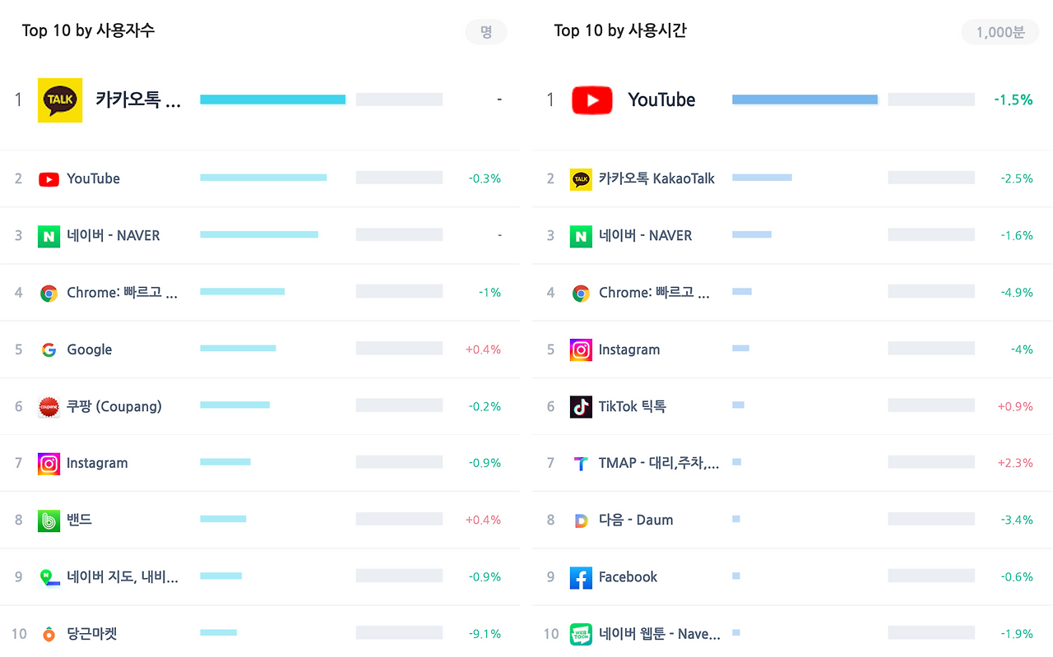The height and width of the screenshot is (657, 1053).
Task: Click the 명 unit badge
Action: coord(486,32)
